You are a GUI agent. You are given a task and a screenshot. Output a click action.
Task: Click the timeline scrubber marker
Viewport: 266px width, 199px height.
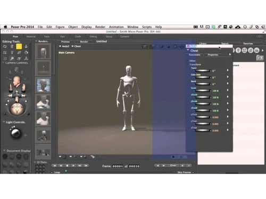(66, 171)
